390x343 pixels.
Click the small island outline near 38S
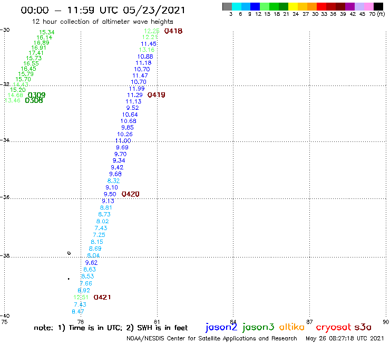69,253
